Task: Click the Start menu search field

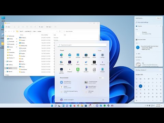Action: pos(82,45)
